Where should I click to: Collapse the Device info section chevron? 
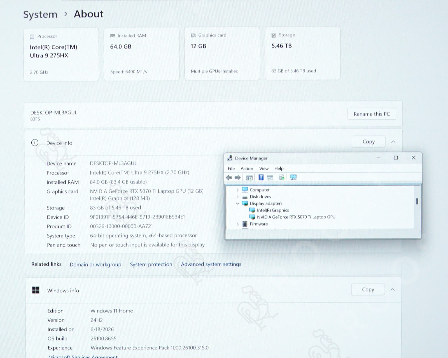393,142
